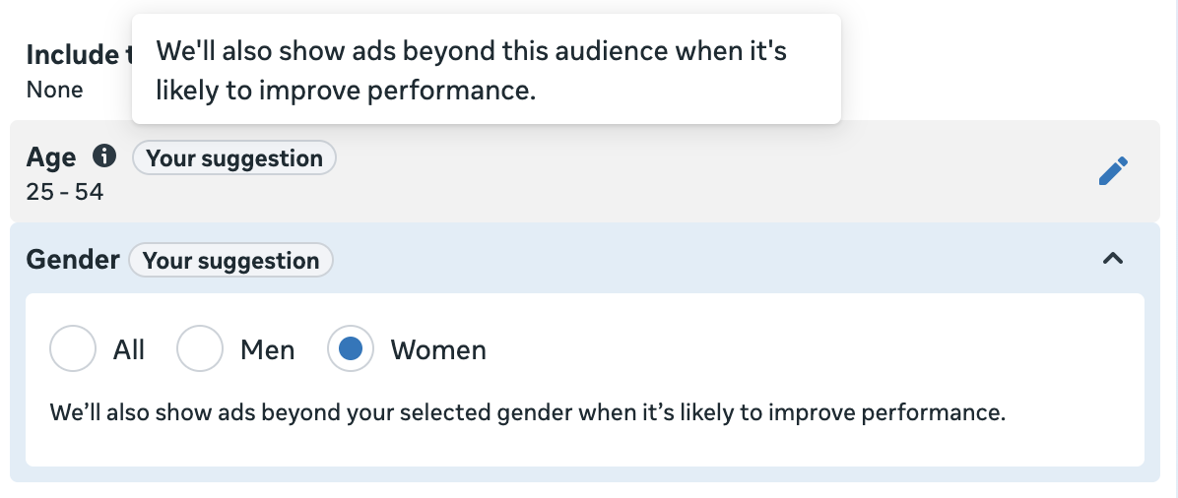Collapse the Gender section with the chevron

point(1113,259)
